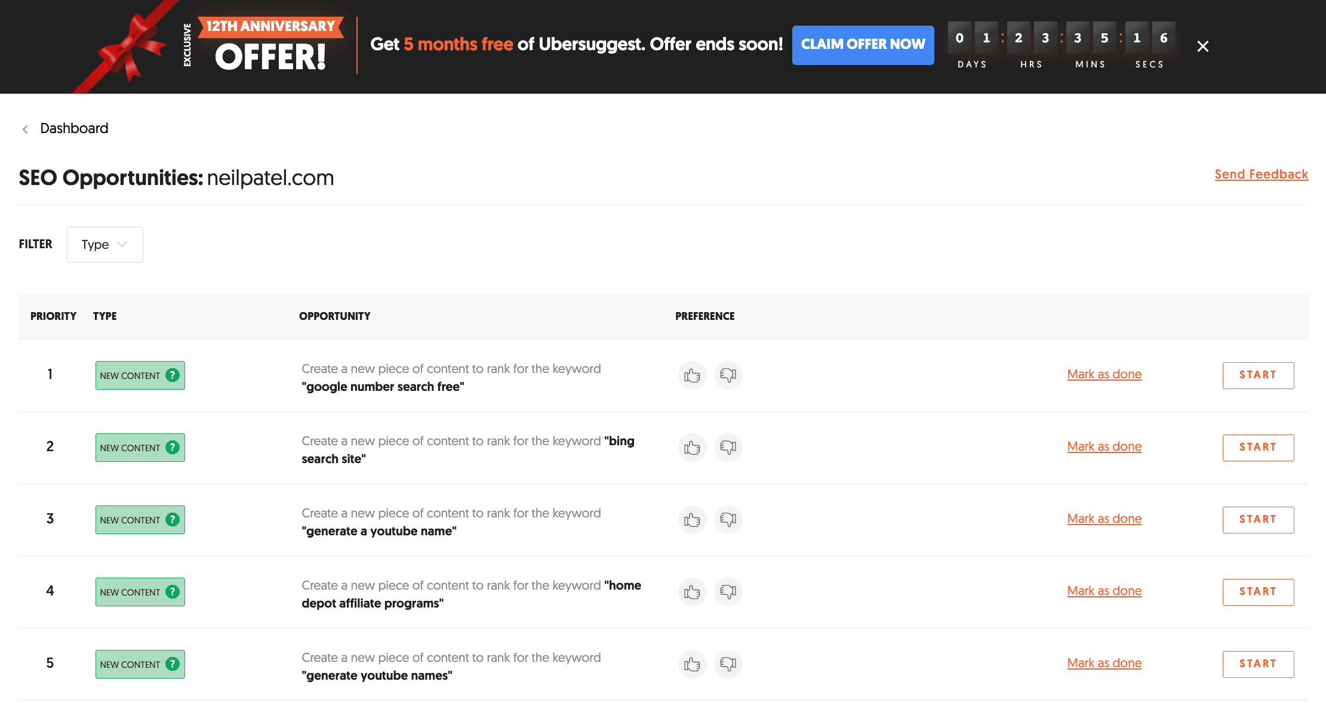Click the PREFERENCE column header
Screen dimensions: 1326x703
pyautogui.click(x=704, y=316)
